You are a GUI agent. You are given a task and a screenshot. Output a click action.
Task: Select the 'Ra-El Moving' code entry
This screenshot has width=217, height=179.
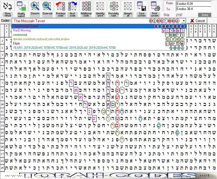click(99, 30)
